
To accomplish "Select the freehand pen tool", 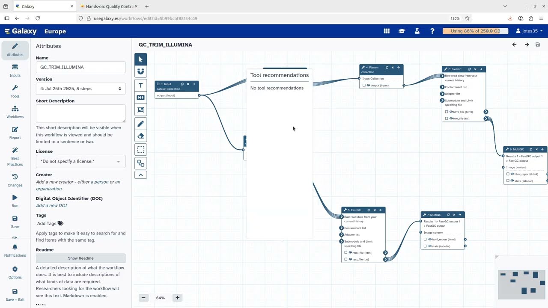I will click(140, 124).
